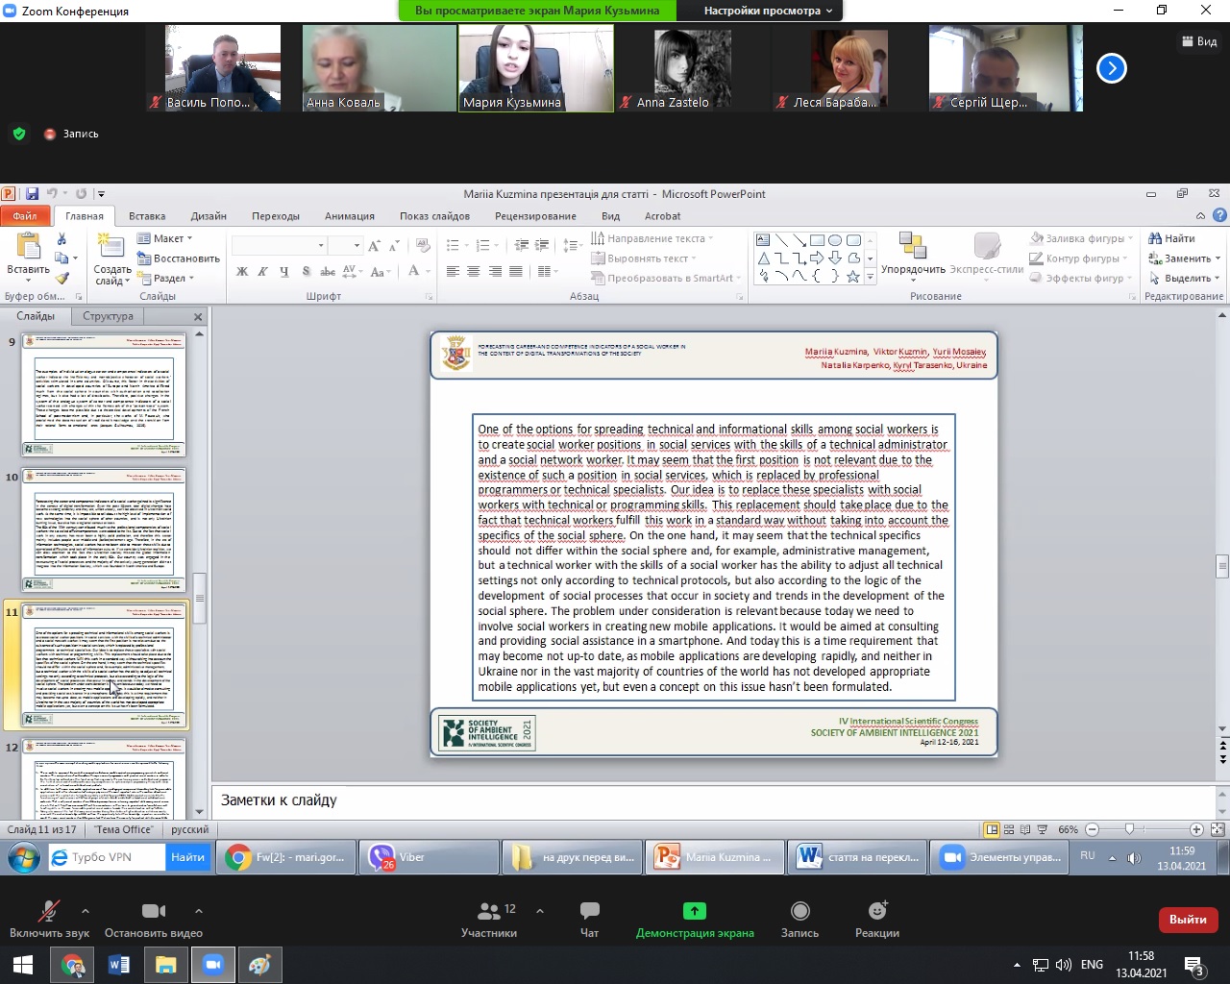Expand audio options arrow beside microphone
Screen dimensions: 1230x984
[86, 911]
